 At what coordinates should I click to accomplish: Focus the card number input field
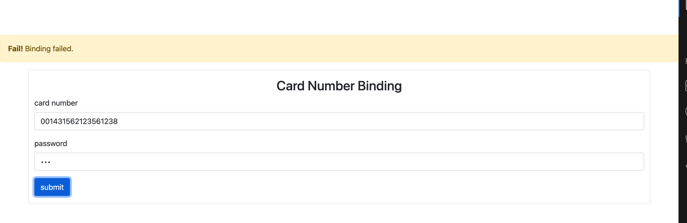(x=339, y=121)
